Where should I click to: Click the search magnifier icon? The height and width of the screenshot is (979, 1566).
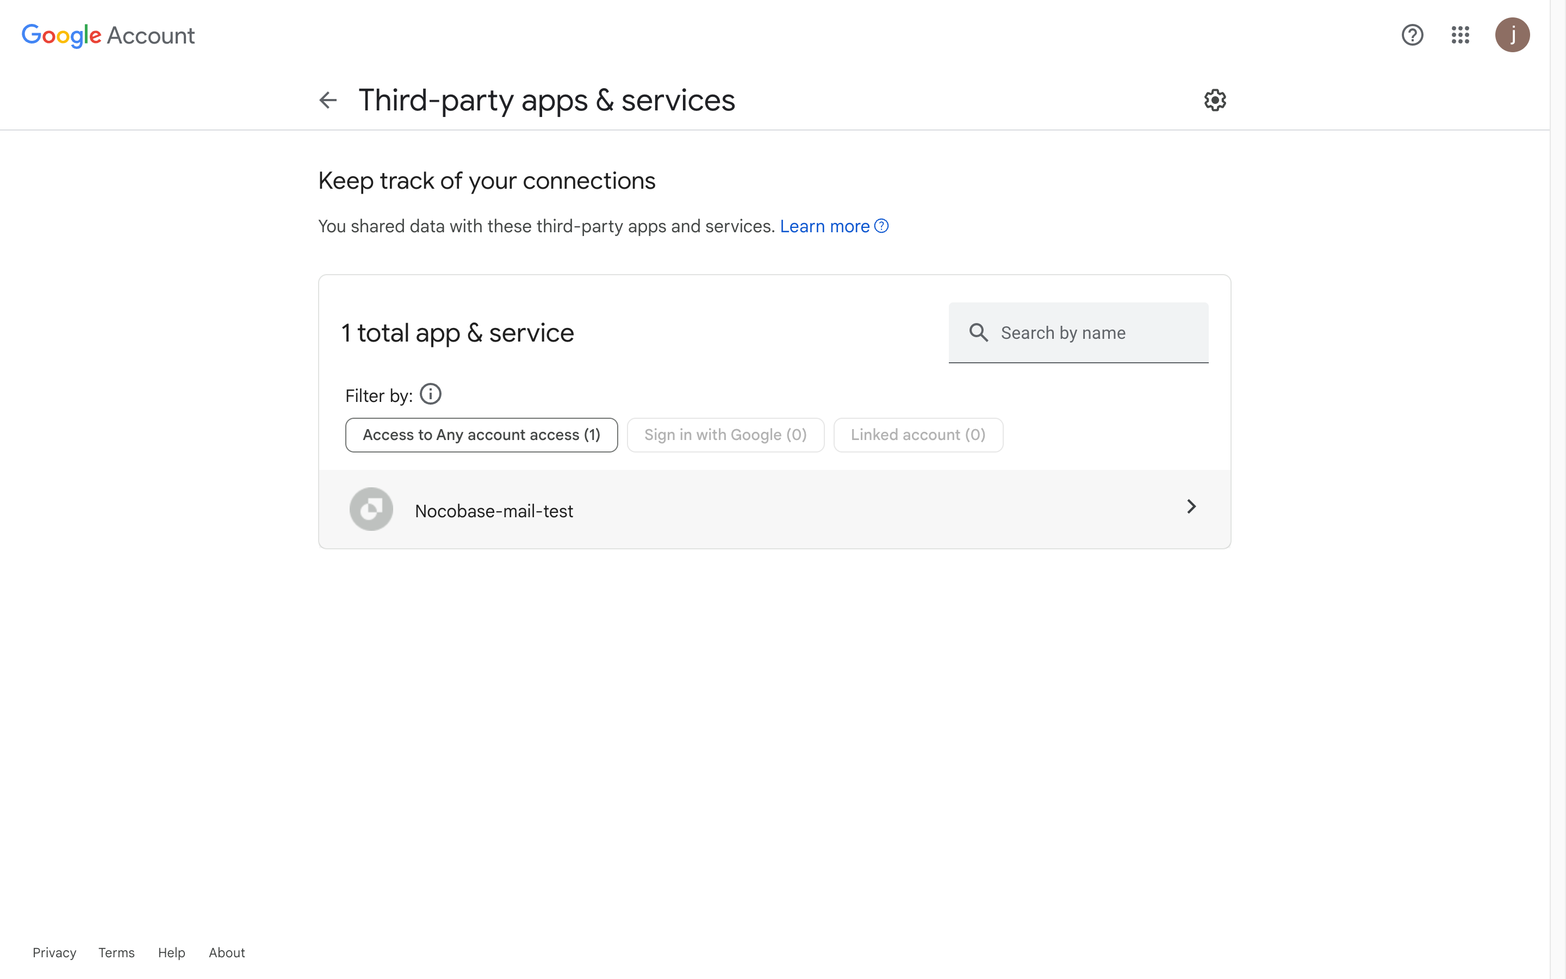point(978,333)
